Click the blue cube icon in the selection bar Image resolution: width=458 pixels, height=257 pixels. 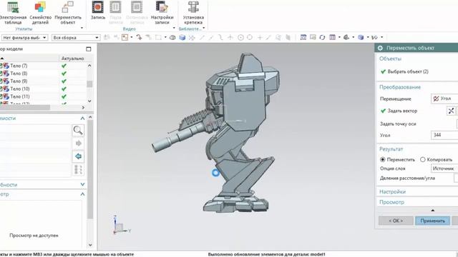[x=182, y=37]
